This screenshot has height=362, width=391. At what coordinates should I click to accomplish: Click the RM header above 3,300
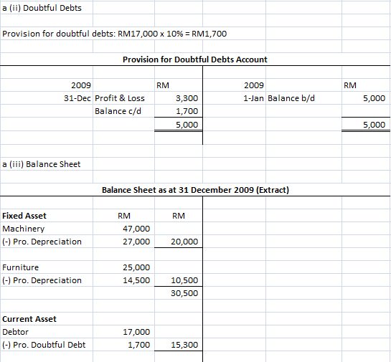click(x=179, y=85)
